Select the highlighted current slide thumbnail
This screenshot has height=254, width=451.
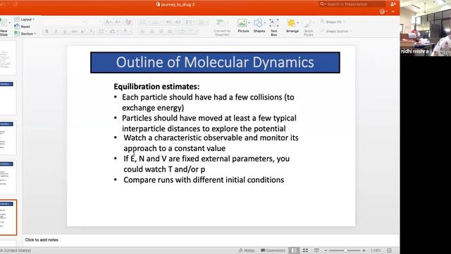click(8, 217)
